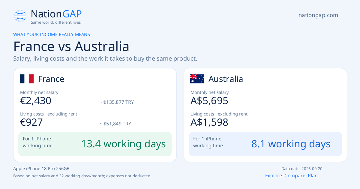Click the 'Data date: 2026-09-20' text
The height and width of the screenshot is (189, 360).
click(x=302, y=169)
